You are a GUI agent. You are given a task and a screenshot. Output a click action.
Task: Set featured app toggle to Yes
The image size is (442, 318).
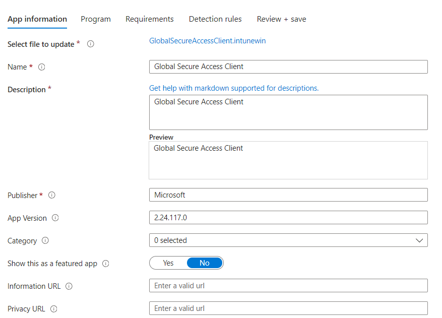(168, 263)
